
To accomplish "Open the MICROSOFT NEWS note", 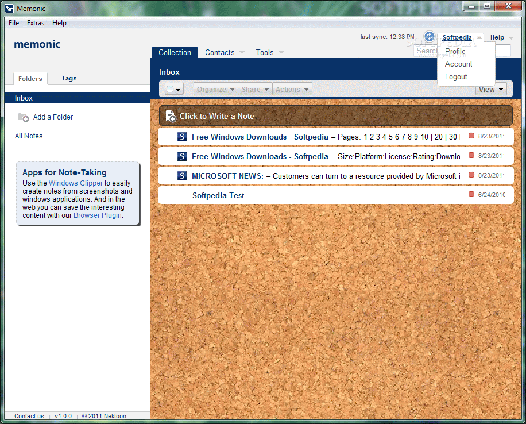I will tap(336, 176).
